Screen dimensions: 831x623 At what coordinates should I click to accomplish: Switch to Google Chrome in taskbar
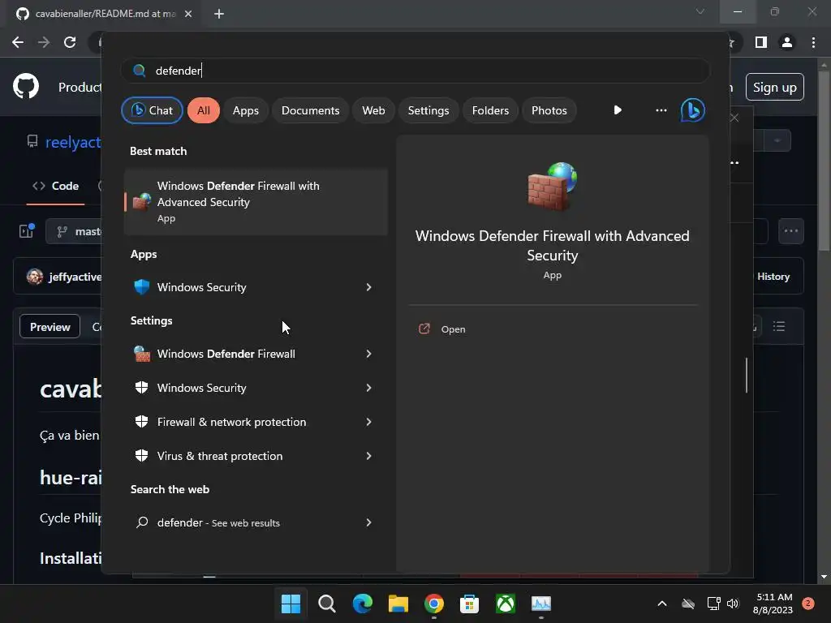433,604
